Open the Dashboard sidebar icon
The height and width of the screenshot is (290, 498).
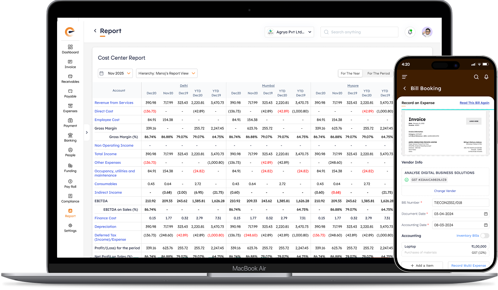coord(70,47)
